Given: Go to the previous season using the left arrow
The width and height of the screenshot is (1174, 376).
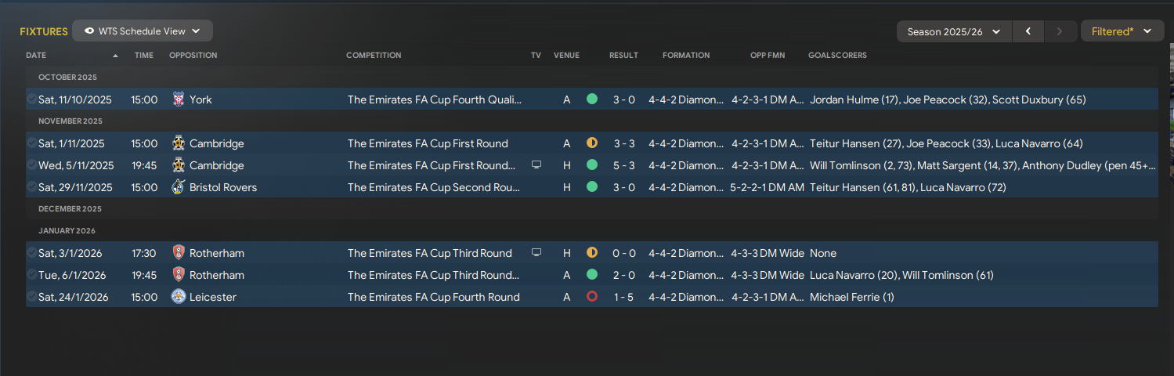Looking at the screenshot, I should [x=1028, y=32].
